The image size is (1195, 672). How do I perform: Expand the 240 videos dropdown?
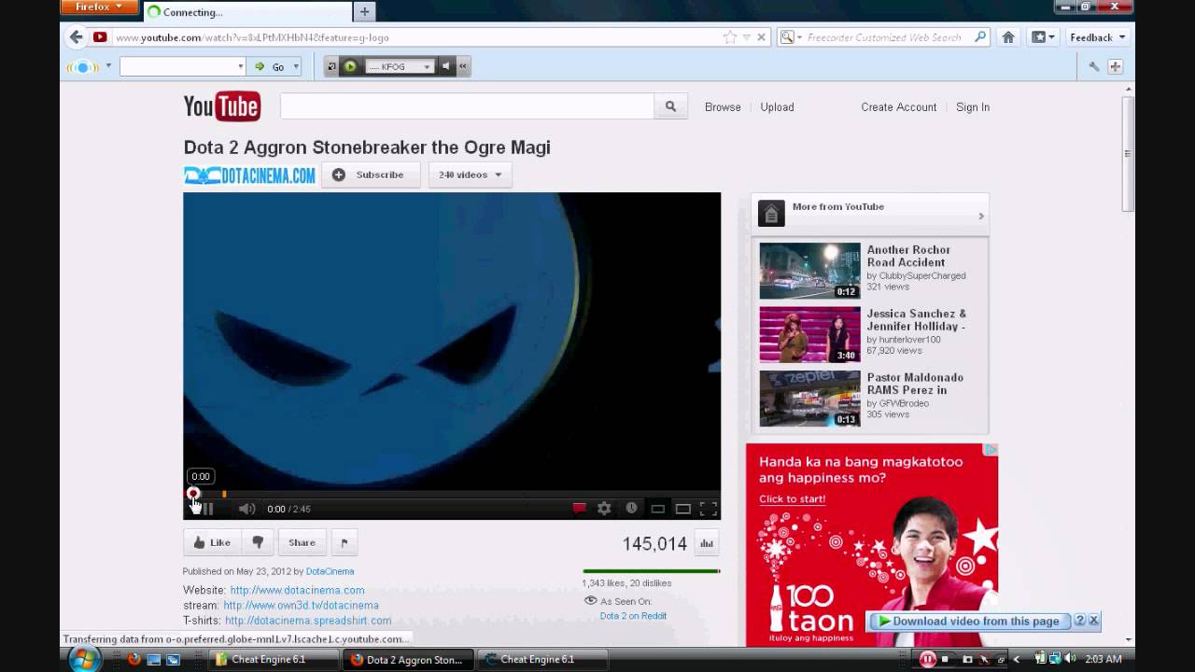[470, 175]
